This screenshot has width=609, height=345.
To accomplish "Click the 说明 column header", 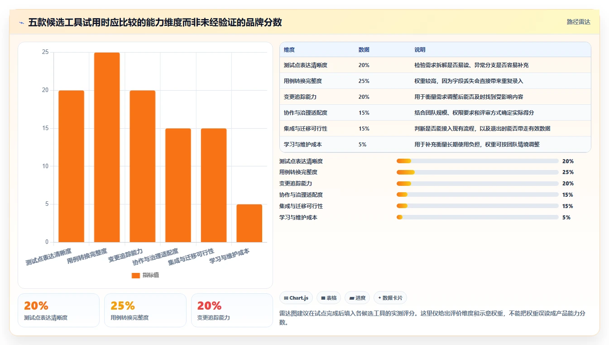I will coord(420,49).
